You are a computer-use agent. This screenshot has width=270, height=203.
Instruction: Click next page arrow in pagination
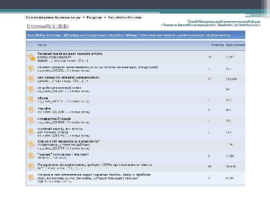(x=63, y=26)
